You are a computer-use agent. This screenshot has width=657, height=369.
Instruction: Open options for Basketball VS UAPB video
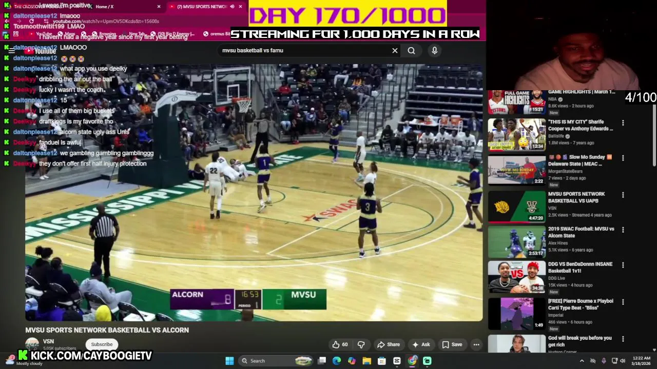coord(623,195)
